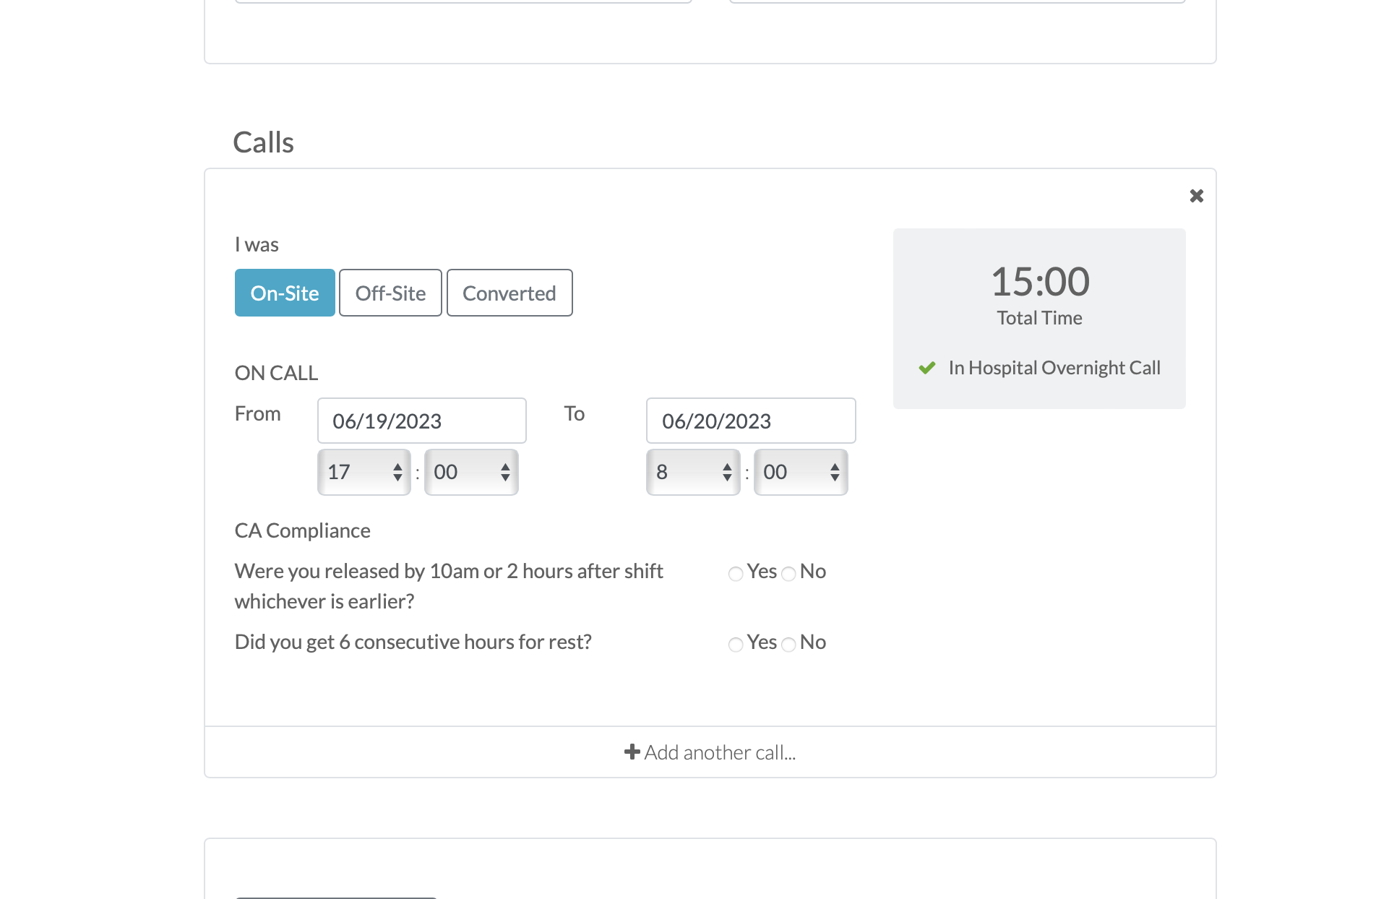Click the 15:00 Total Time display
This screenshot has height=899, width=1389.
click(1039, 282)
